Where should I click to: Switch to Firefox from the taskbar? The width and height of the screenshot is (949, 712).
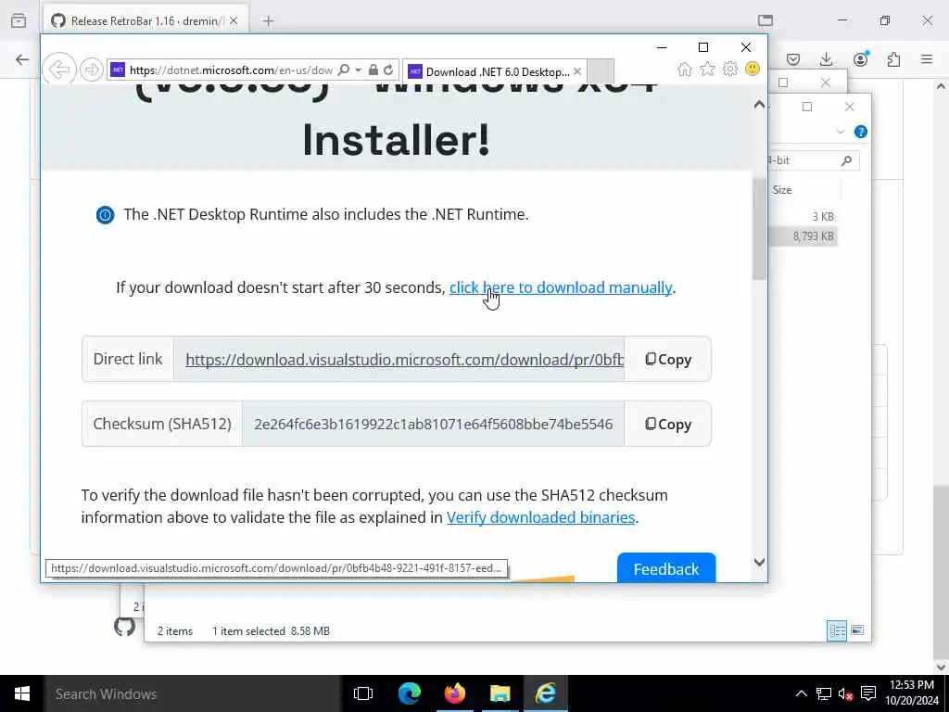454,693
